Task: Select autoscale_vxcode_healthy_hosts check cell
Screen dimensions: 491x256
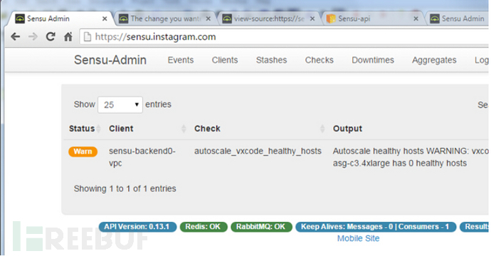Action: 258,151
